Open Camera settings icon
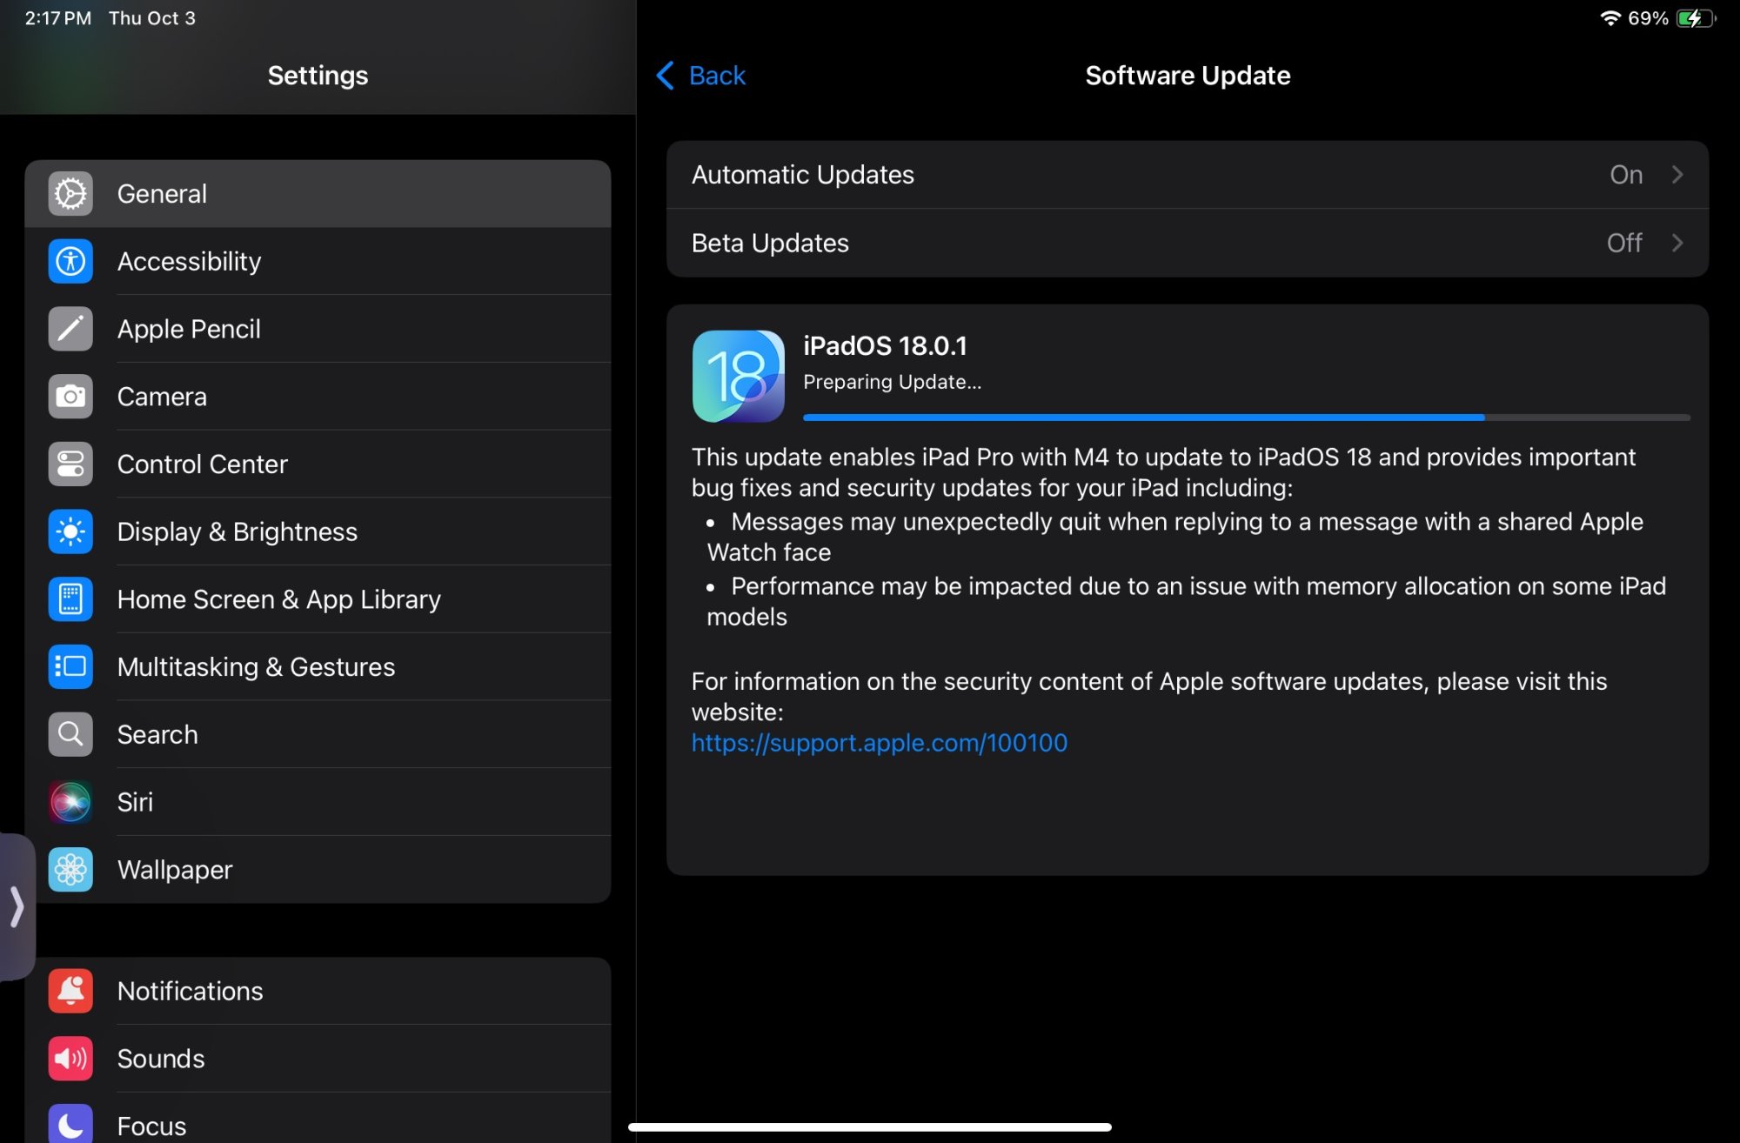1740x1143 pixels. click(70, 397)
